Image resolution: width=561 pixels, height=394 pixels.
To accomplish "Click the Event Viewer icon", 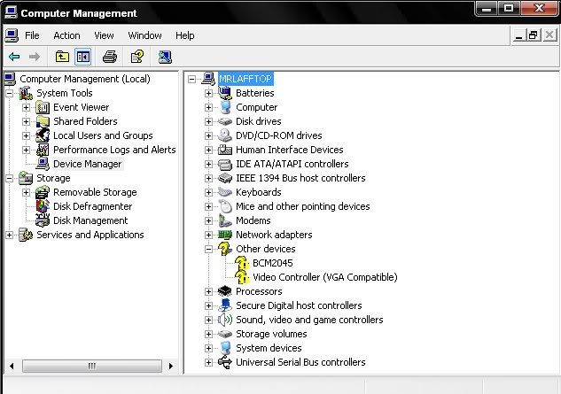I will 43,107.
